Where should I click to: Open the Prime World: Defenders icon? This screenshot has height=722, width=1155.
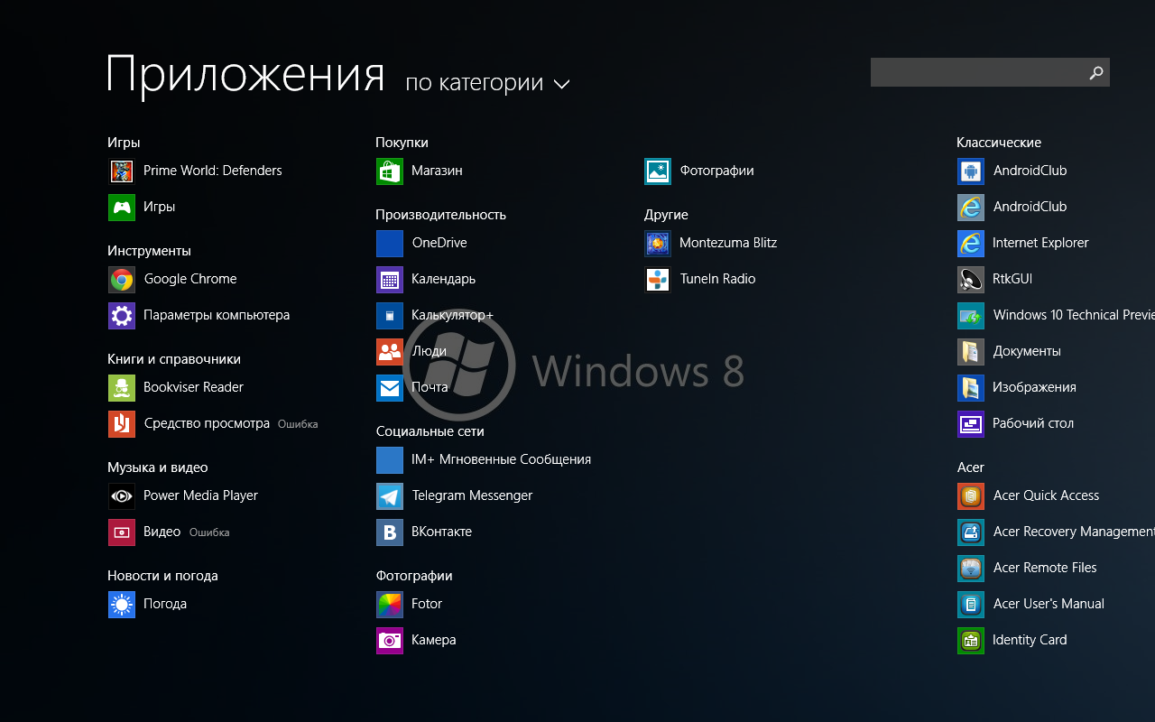(122, 171)
